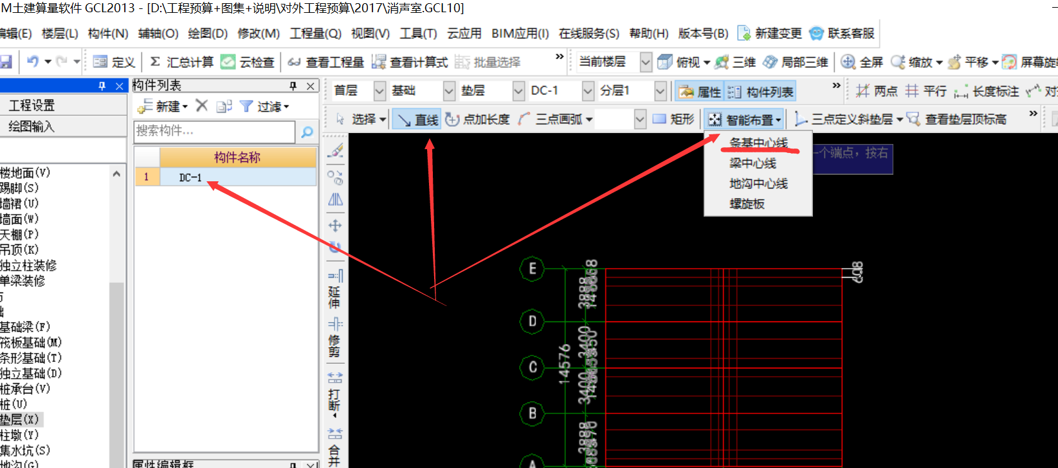Switch to 三维 3D view

735,62
